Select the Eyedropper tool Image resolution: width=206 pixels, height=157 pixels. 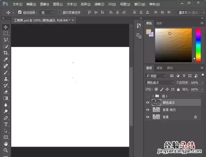coord(6,60)
